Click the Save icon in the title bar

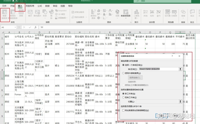[21, 1]
